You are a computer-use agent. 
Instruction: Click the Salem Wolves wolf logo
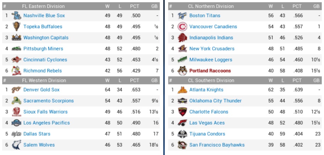click(16, 145)
